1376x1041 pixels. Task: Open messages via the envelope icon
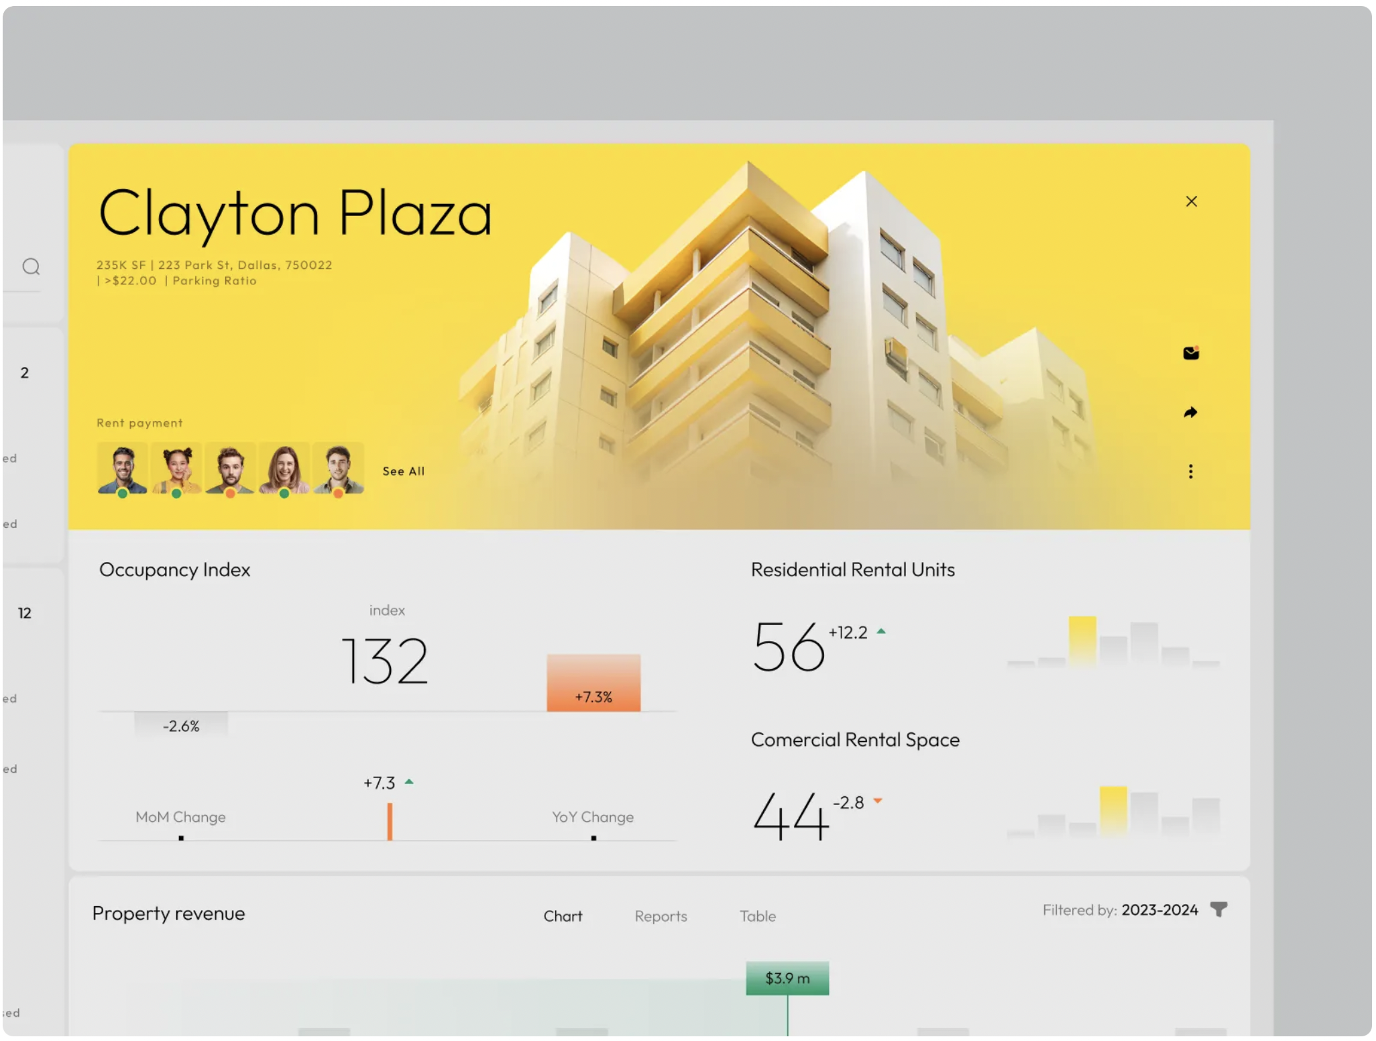1192,353
